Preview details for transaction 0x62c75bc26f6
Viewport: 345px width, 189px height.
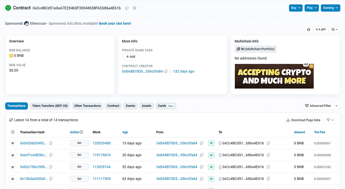click(13, 167)
